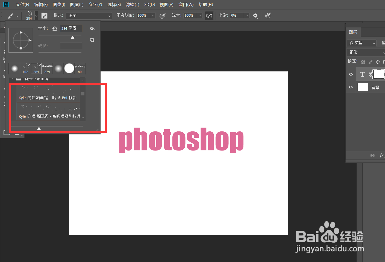Toggle the airbrush build-up icon
The height and width of the screenshot is (262, 385).
209,16
